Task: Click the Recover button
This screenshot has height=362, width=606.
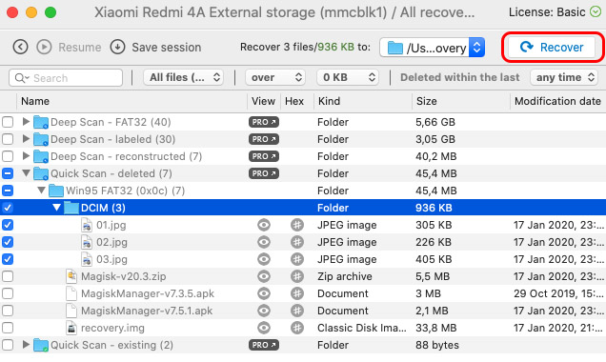Action: [x=552, y=47]
